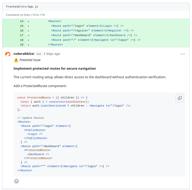Click the "bot" badge next to username
This screenshot has height=190, width=192.
coord(39,54)
